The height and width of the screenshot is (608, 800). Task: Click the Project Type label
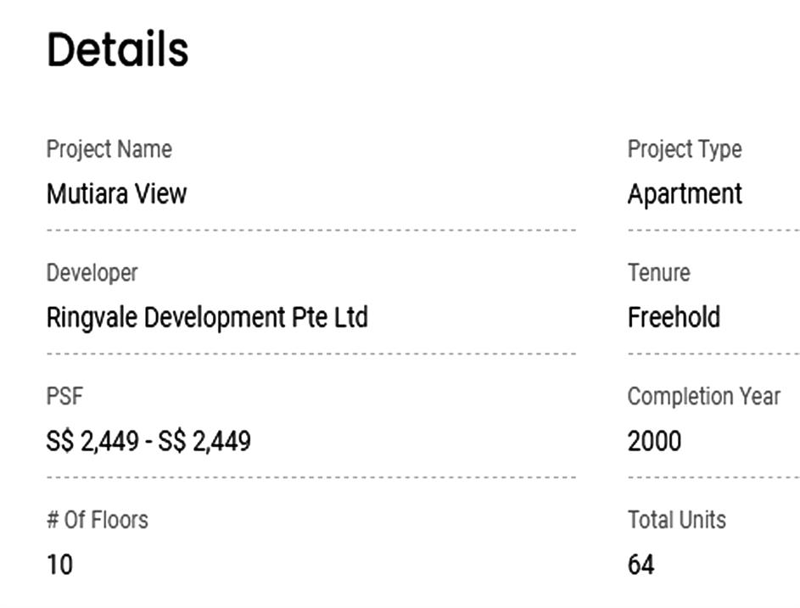coord(684,149)
